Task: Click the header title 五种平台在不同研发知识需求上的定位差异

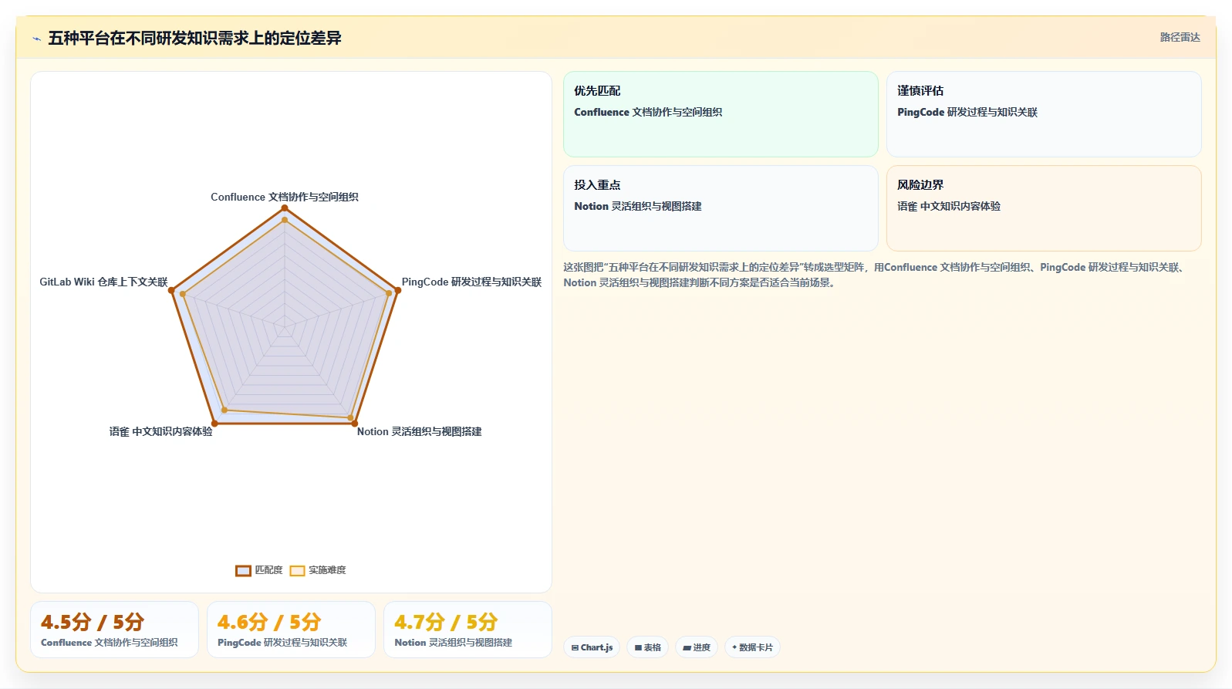Action: (x=194, y=38)
